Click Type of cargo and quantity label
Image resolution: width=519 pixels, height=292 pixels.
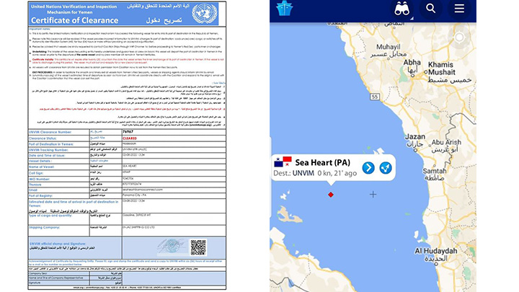[50, 216]
